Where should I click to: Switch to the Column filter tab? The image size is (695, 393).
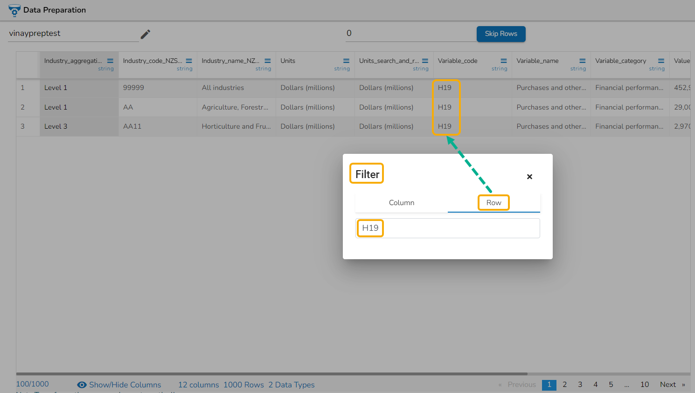[402, 203]
